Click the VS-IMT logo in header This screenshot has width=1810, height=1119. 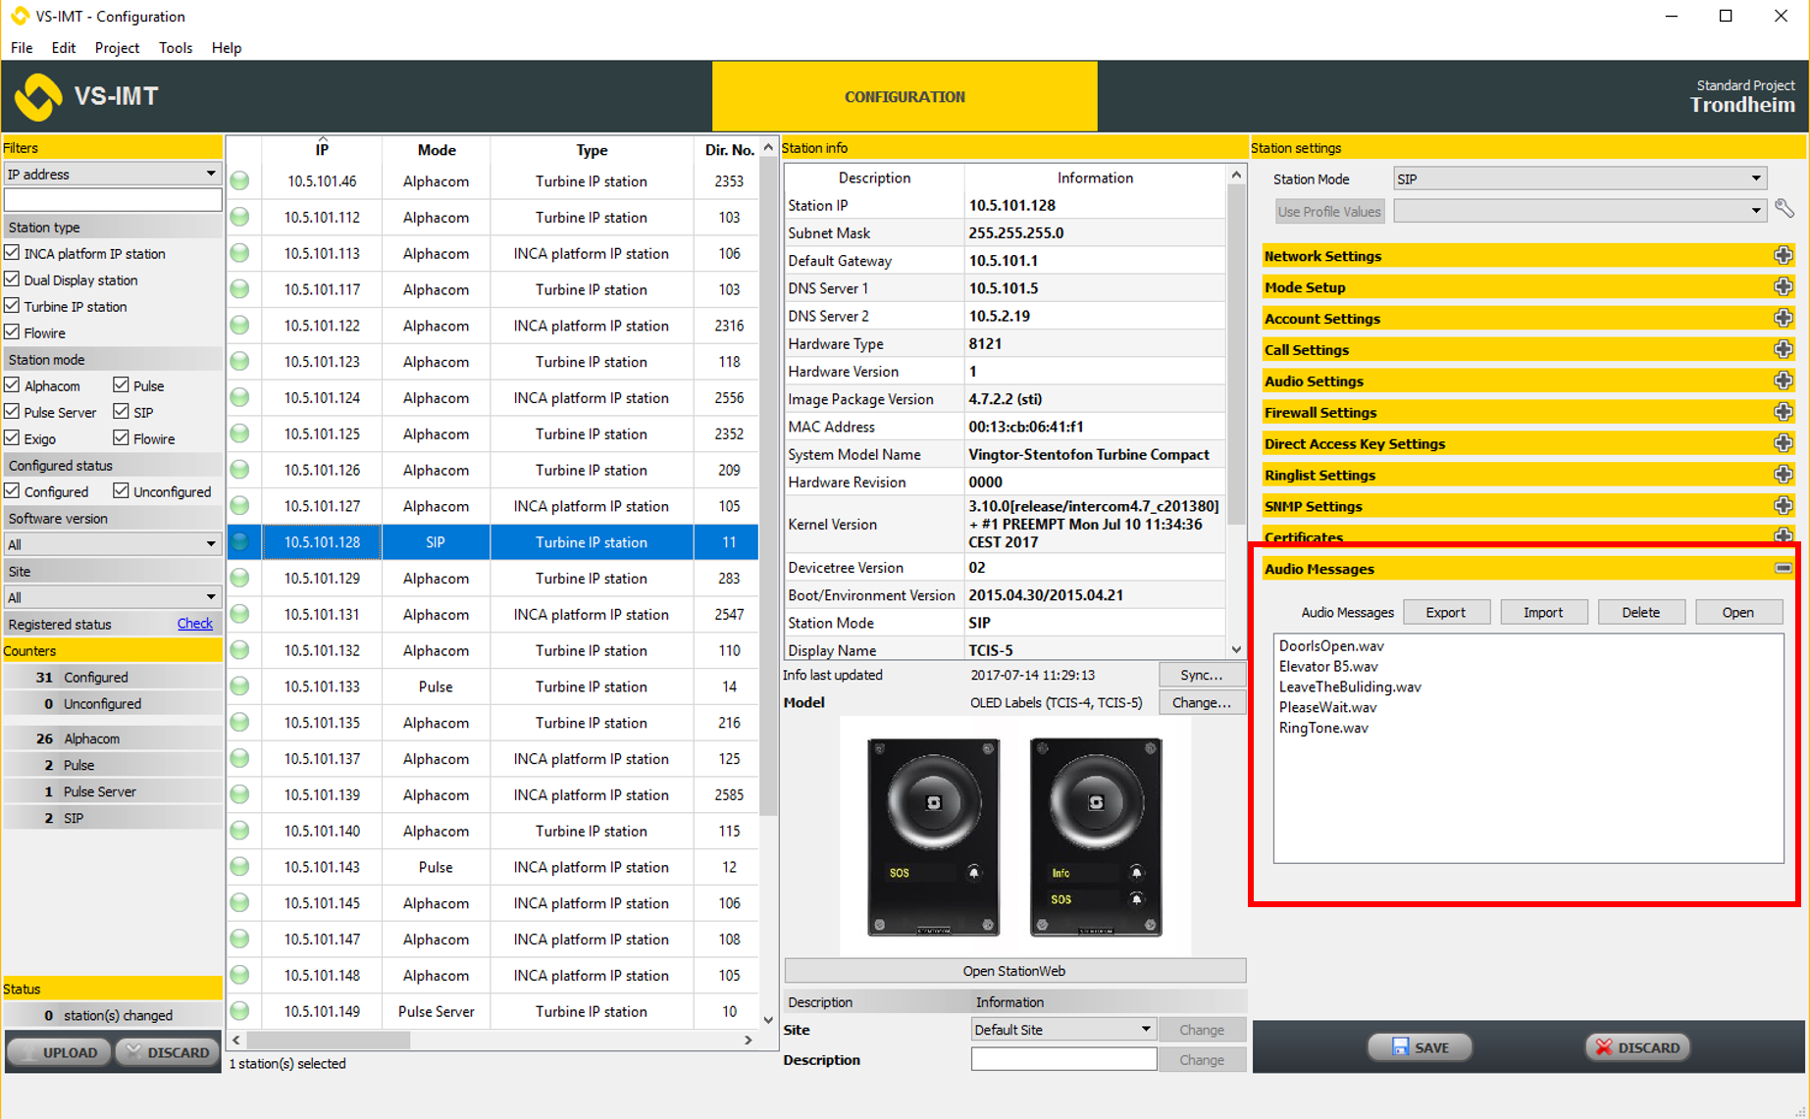tap(39, 96)
